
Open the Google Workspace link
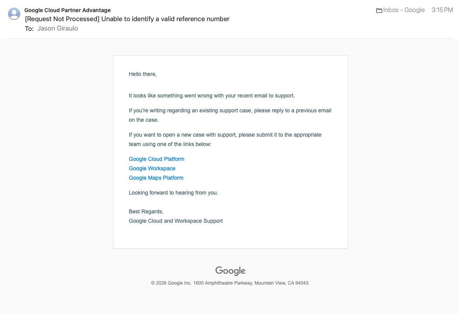click(x=152, y=168)
